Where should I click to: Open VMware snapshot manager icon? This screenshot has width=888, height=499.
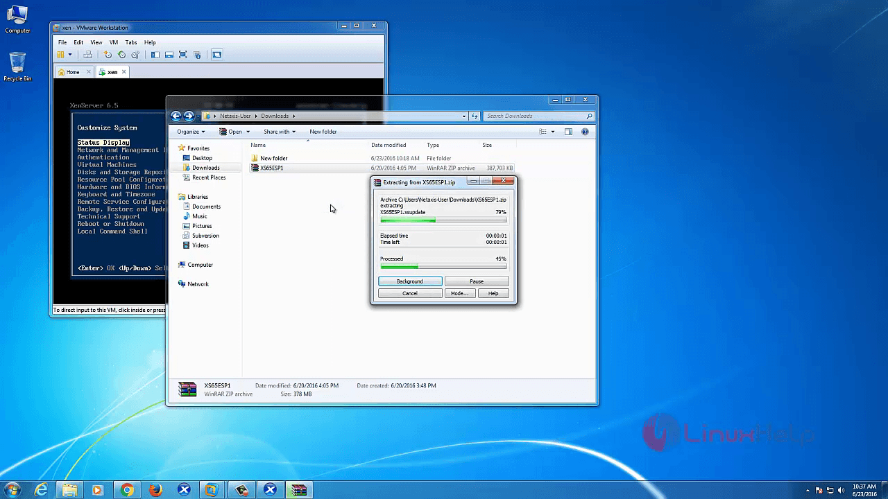pos(135,55)
